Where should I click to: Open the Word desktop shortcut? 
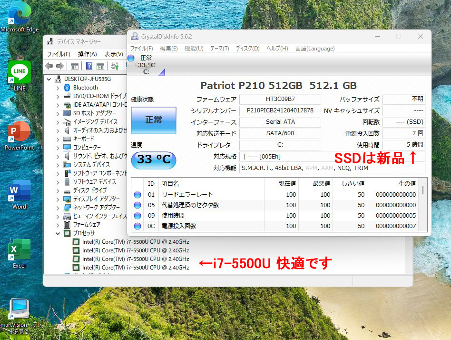(20, 195)
